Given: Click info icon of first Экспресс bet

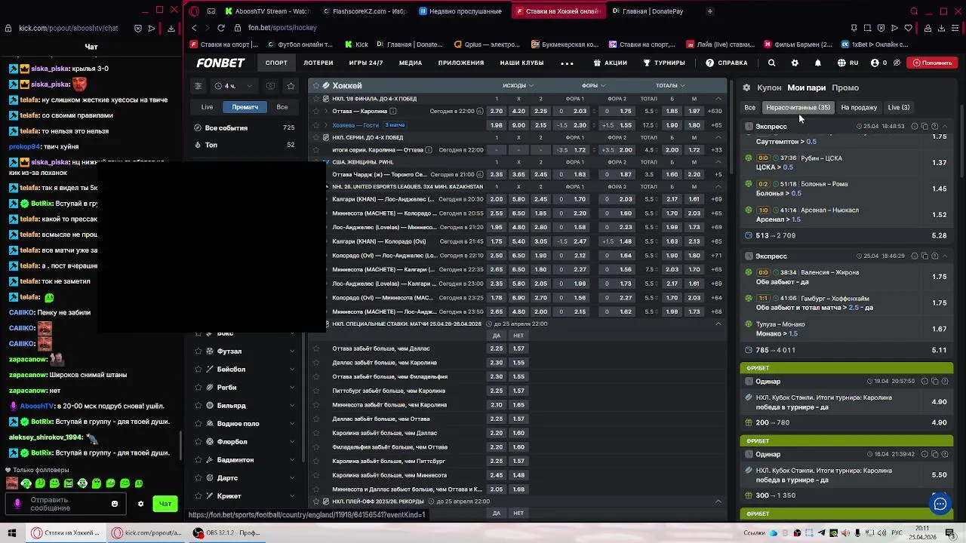Looking at the screenshot, I should (x=915, y=127).
